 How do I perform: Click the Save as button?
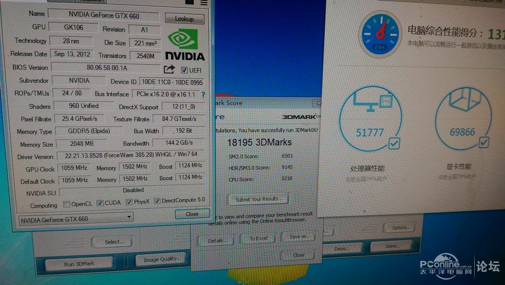[298, 236]
